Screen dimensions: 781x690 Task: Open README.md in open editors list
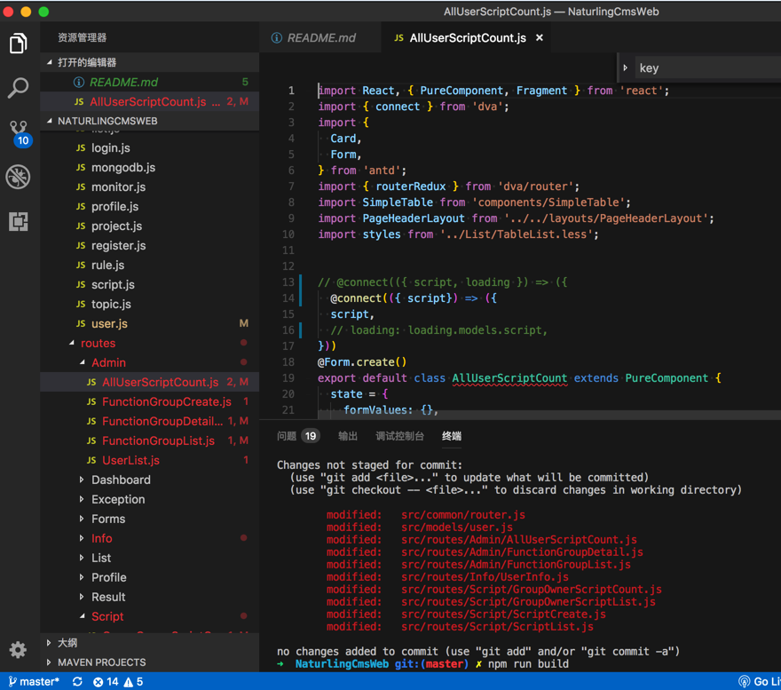click(x=149, y=82)
